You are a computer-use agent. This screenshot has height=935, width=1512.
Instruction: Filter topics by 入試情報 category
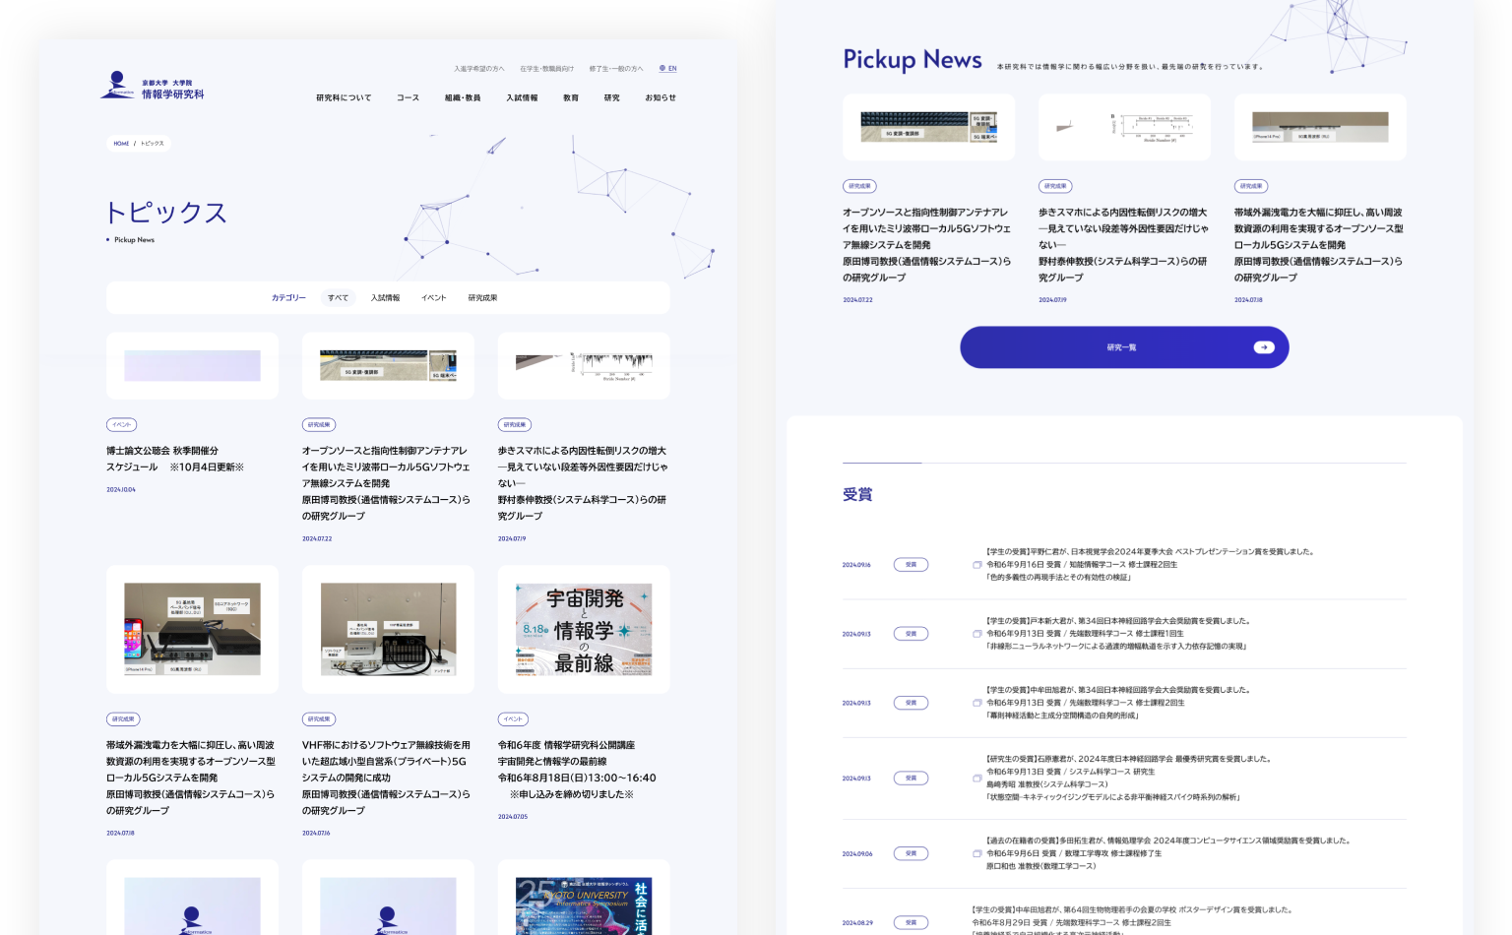pos(385,298)
